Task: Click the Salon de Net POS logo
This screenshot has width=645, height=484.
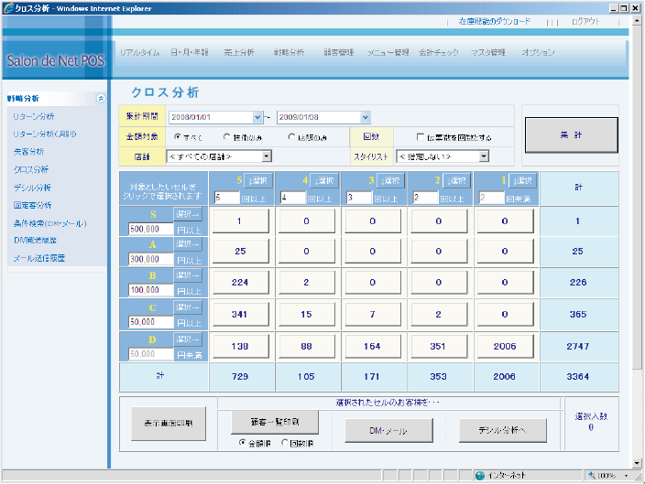Action: point(55,61)
